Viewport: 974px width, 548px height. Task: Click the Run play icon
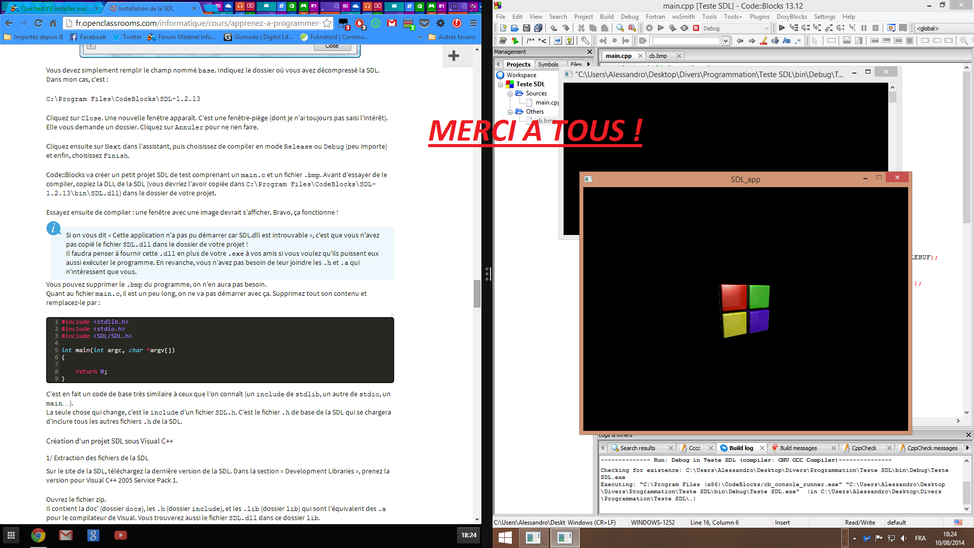(660, 28)
